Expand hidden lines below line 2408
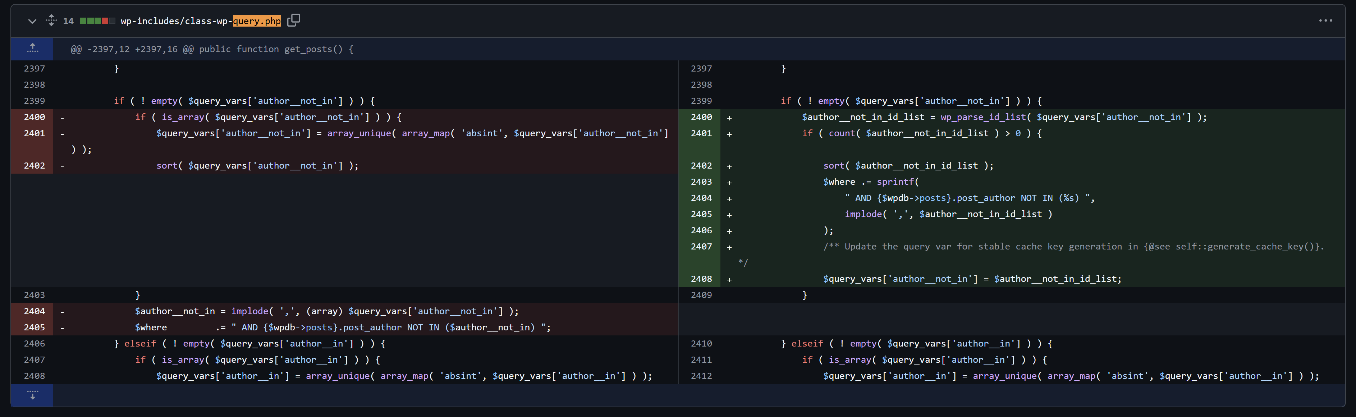This screenshot has width=1356, height=417. coord(32,395)
